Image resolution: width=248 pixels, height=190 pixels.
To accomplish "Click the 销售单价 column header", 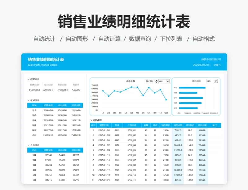I will tap(166, 125).
